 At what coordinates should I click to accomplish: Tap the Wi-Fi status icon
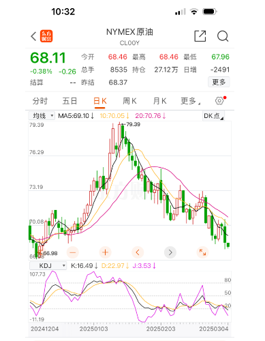(x=194, y=12)
